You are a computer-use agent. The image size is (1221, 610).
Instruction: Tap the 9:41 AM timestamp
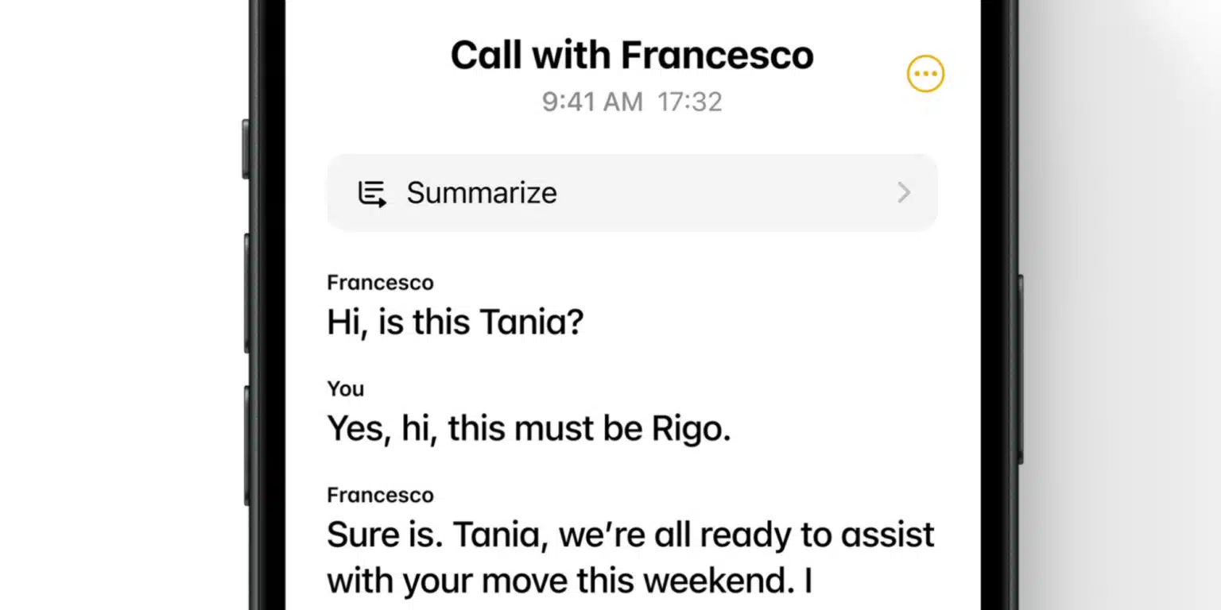(x=591, y=102)
